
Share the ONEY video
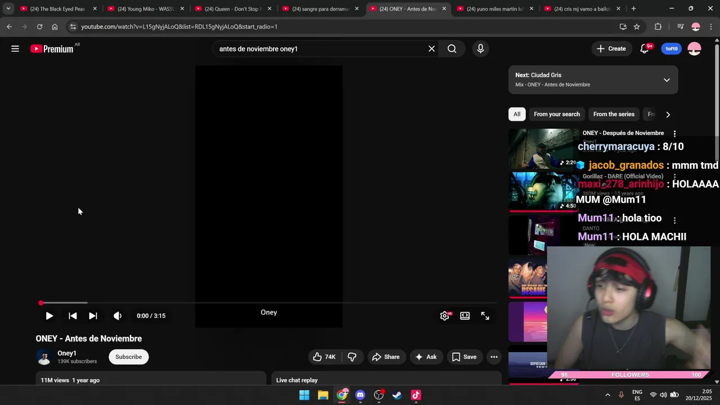tap(386, 357)
